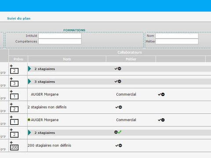Click the checkmark in the 200 stagiaires non définis row
211x158 pixels.
(x=117, y=145)
